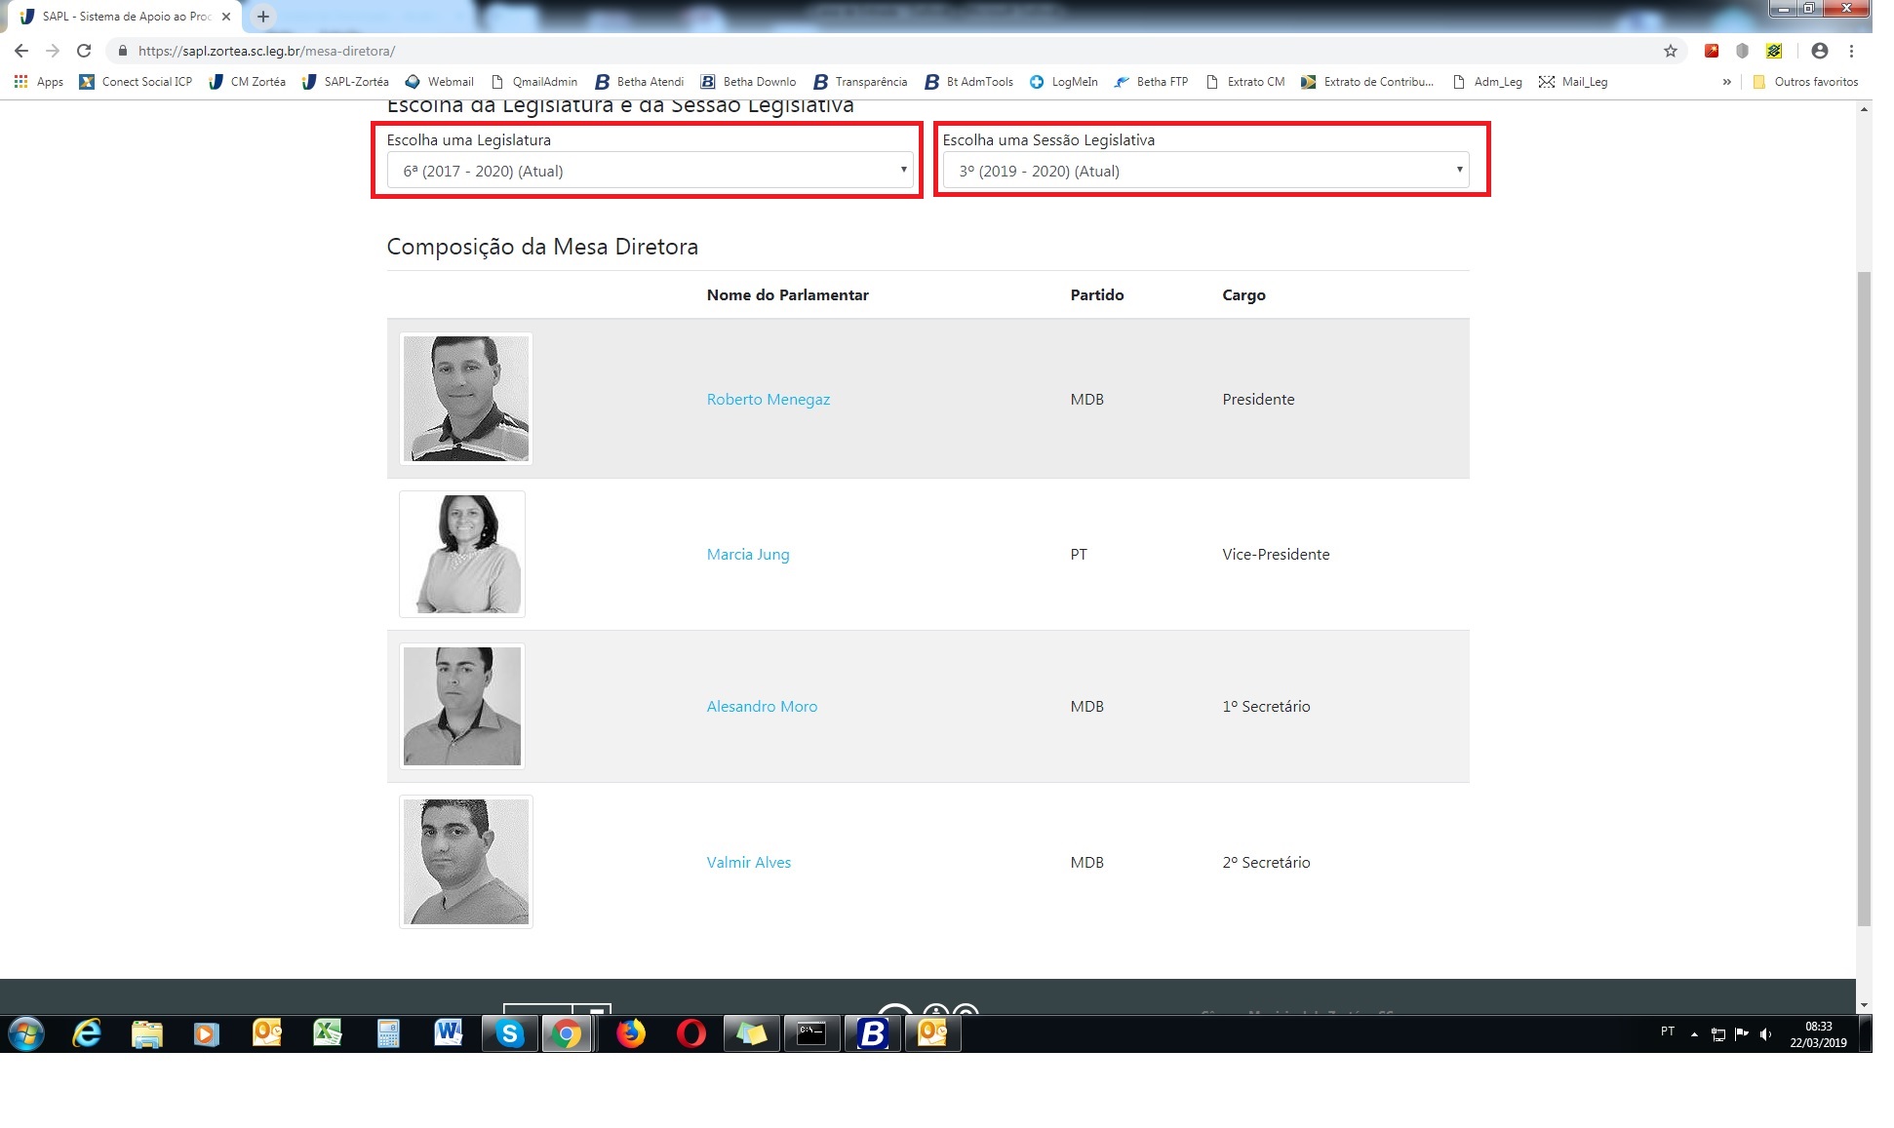Viewport: 1894px width, 1128px height.
Task: Go back with the browser arrow
Action: 21,51
